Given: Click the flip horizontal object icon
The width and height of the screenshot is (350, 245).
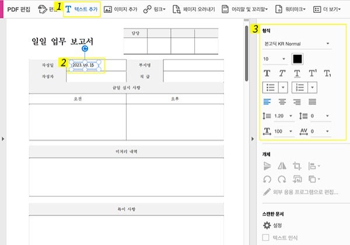Looking at the screenshot, I should point(282,166).
